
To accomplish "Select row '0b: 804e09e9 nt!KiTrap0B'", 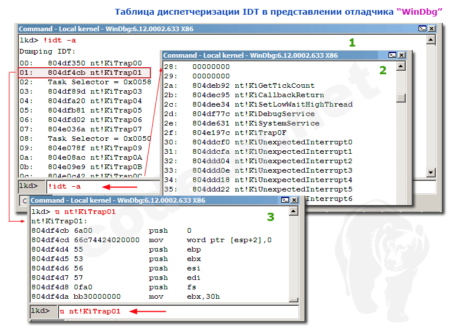I will [x=81, y=167].
